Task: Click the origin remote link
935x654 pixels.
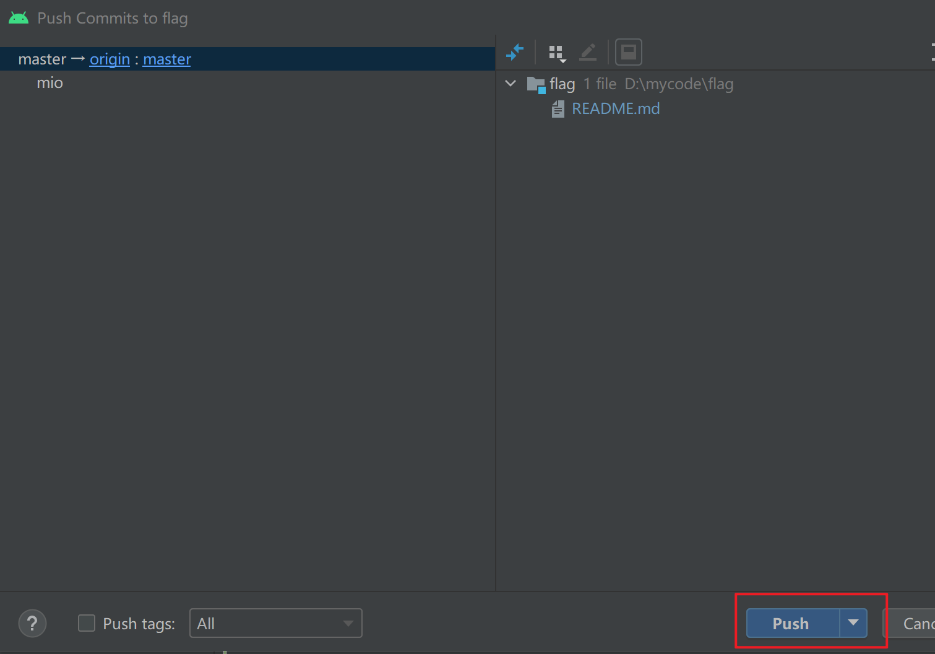Action: point(110,59)
